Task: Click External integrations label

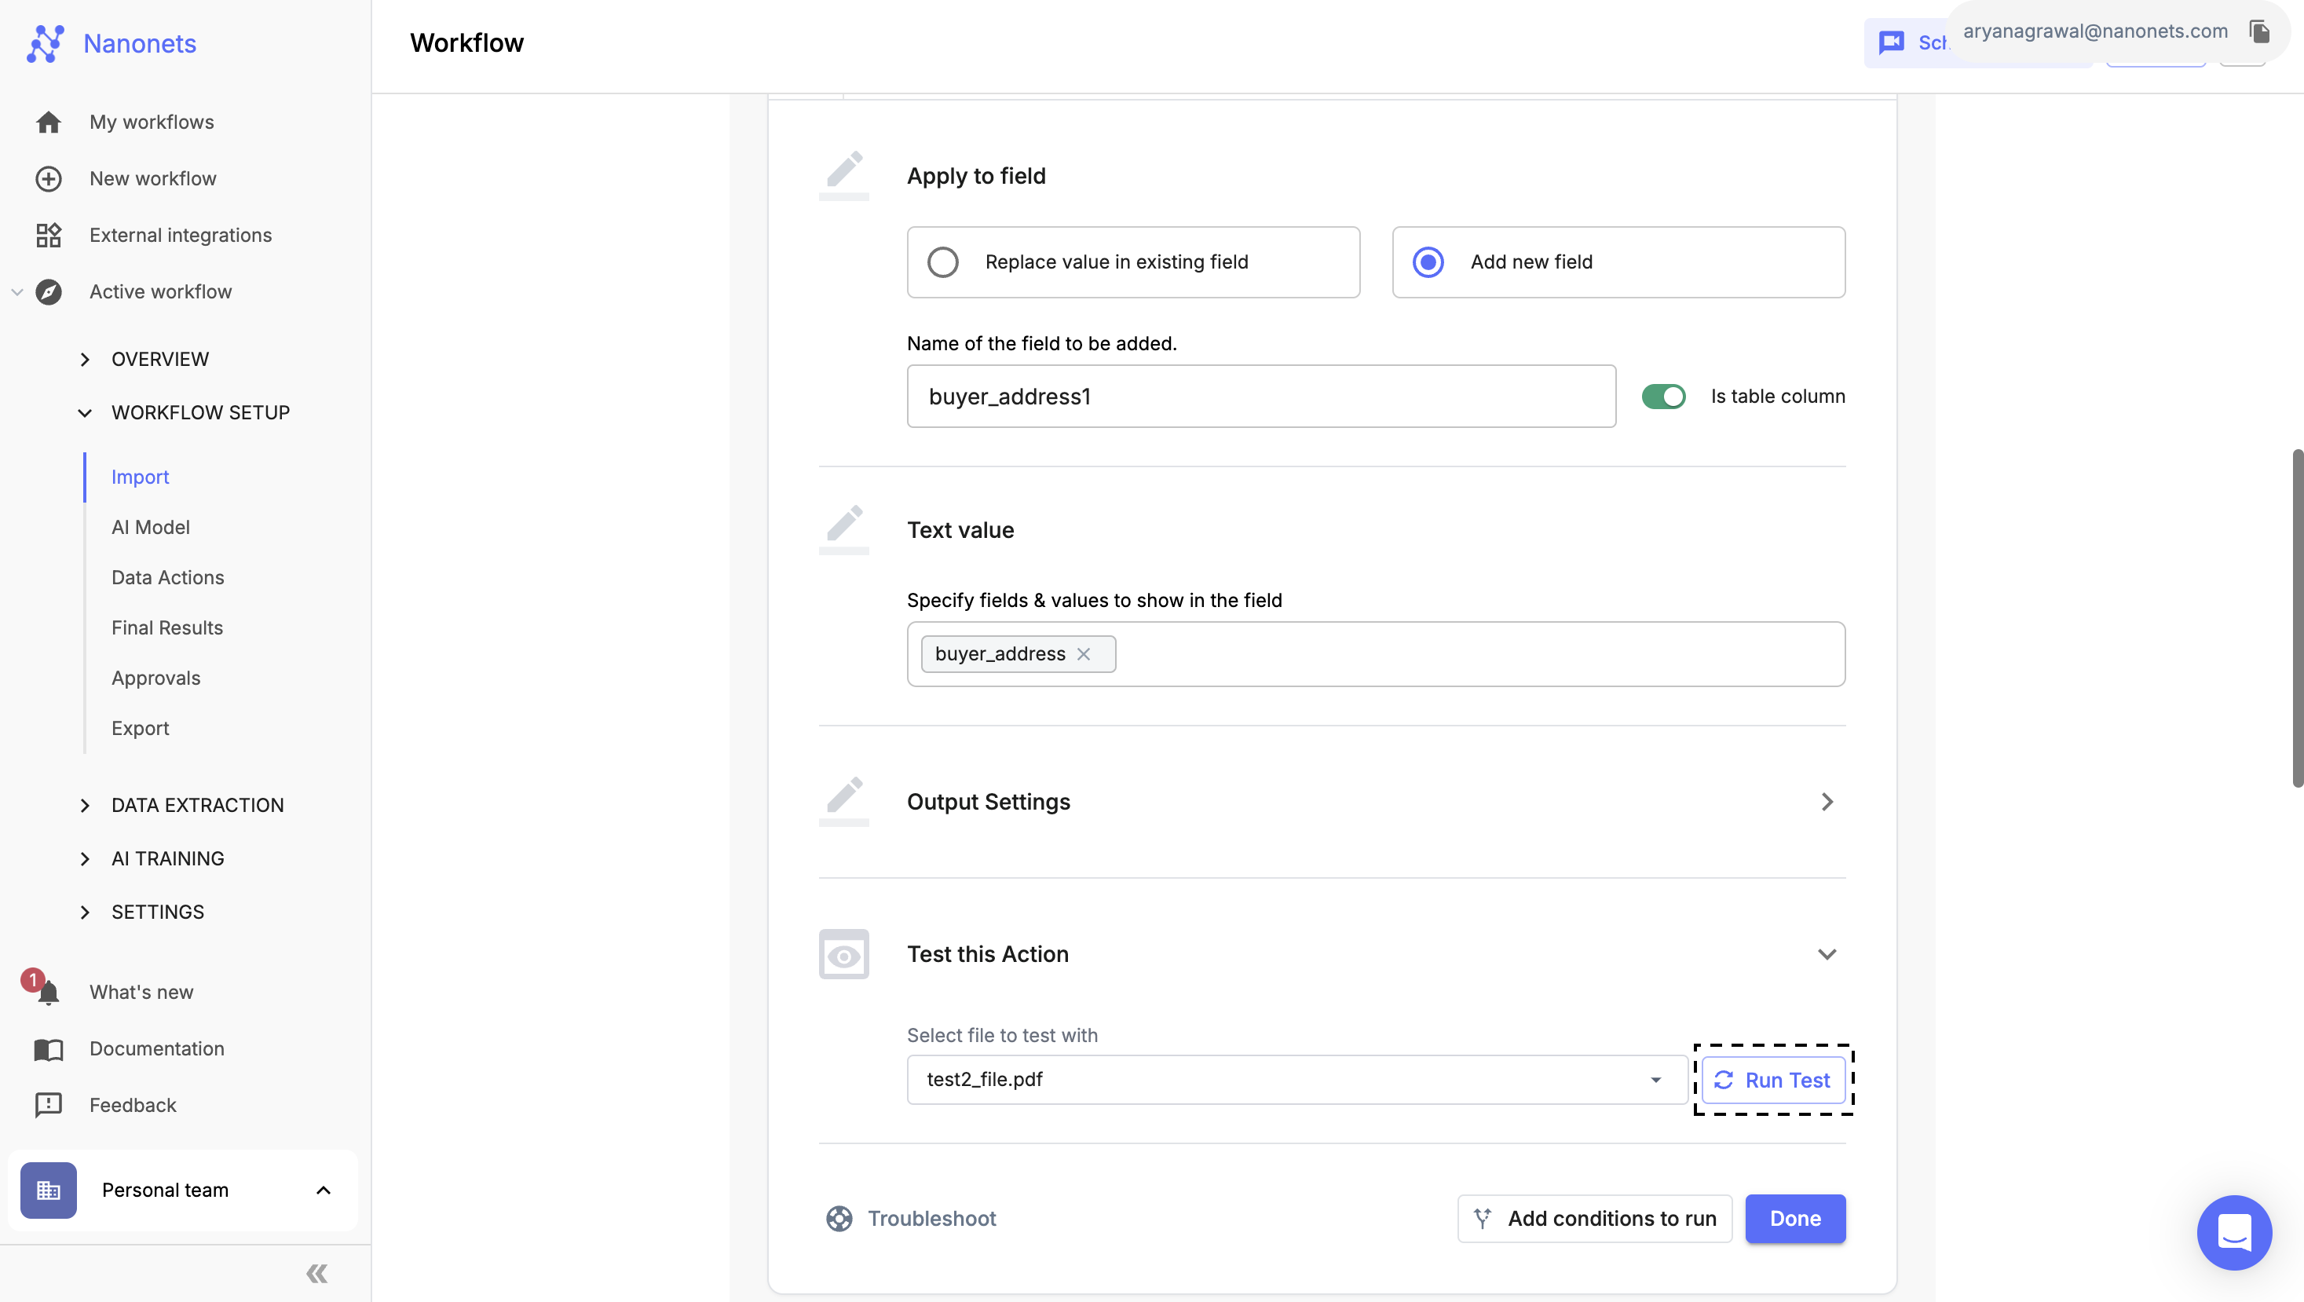Action: [181, 235]
